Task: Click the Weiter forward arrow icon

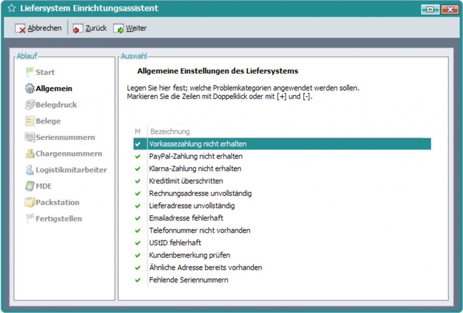Action: [x=118, y=28]
